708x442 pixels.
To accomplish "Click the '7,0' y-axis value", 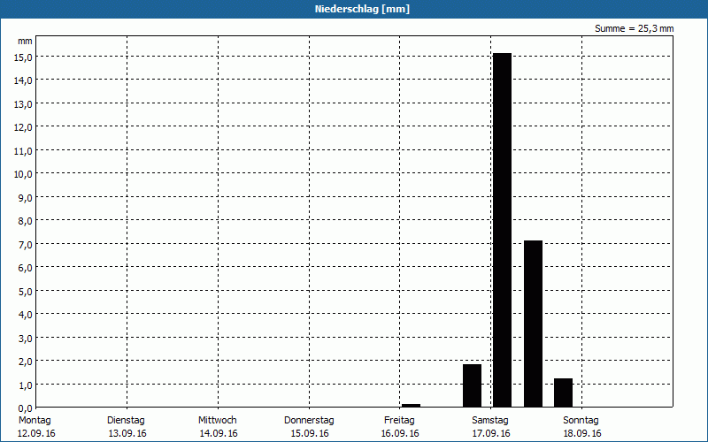I will pyautogui.click(x=26, y=245).
